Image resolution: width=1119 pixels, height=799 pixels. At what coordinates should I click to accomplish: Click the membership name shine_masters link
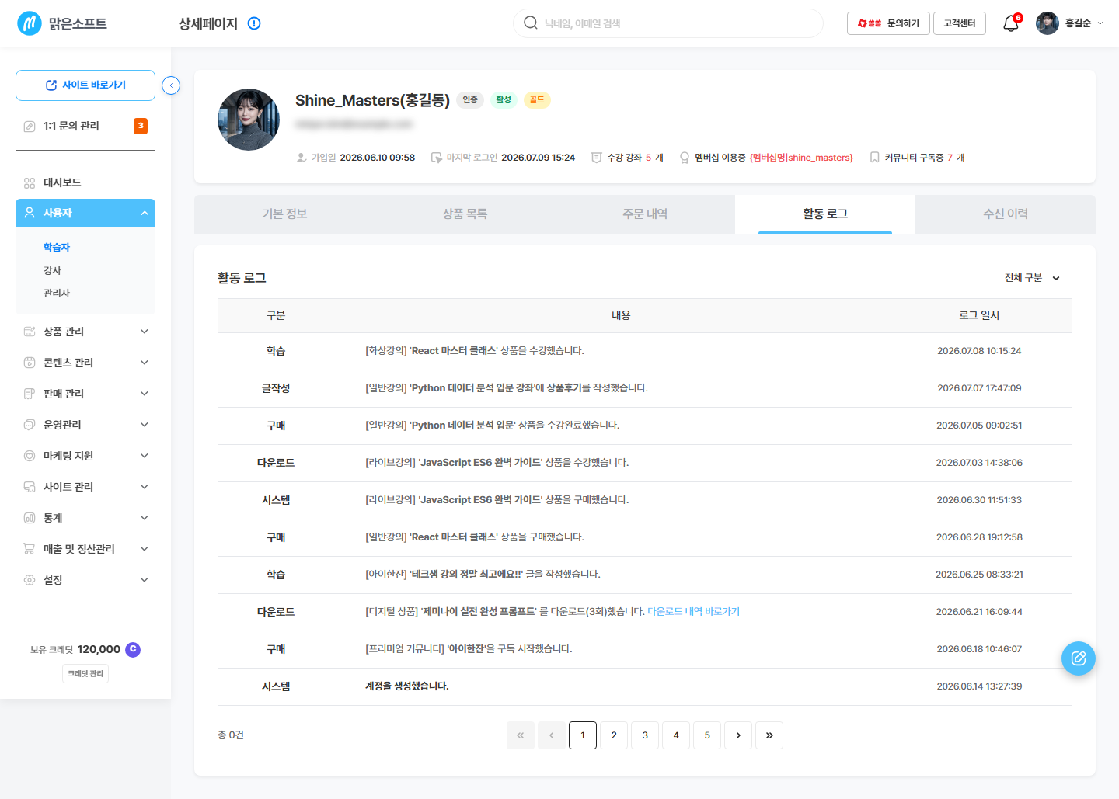tap(801, 158)
